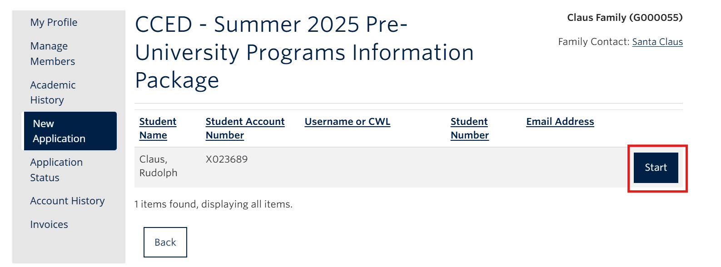Sort the table by Student Name
This screenshot has width=721, height=267.
pos(157,128)
